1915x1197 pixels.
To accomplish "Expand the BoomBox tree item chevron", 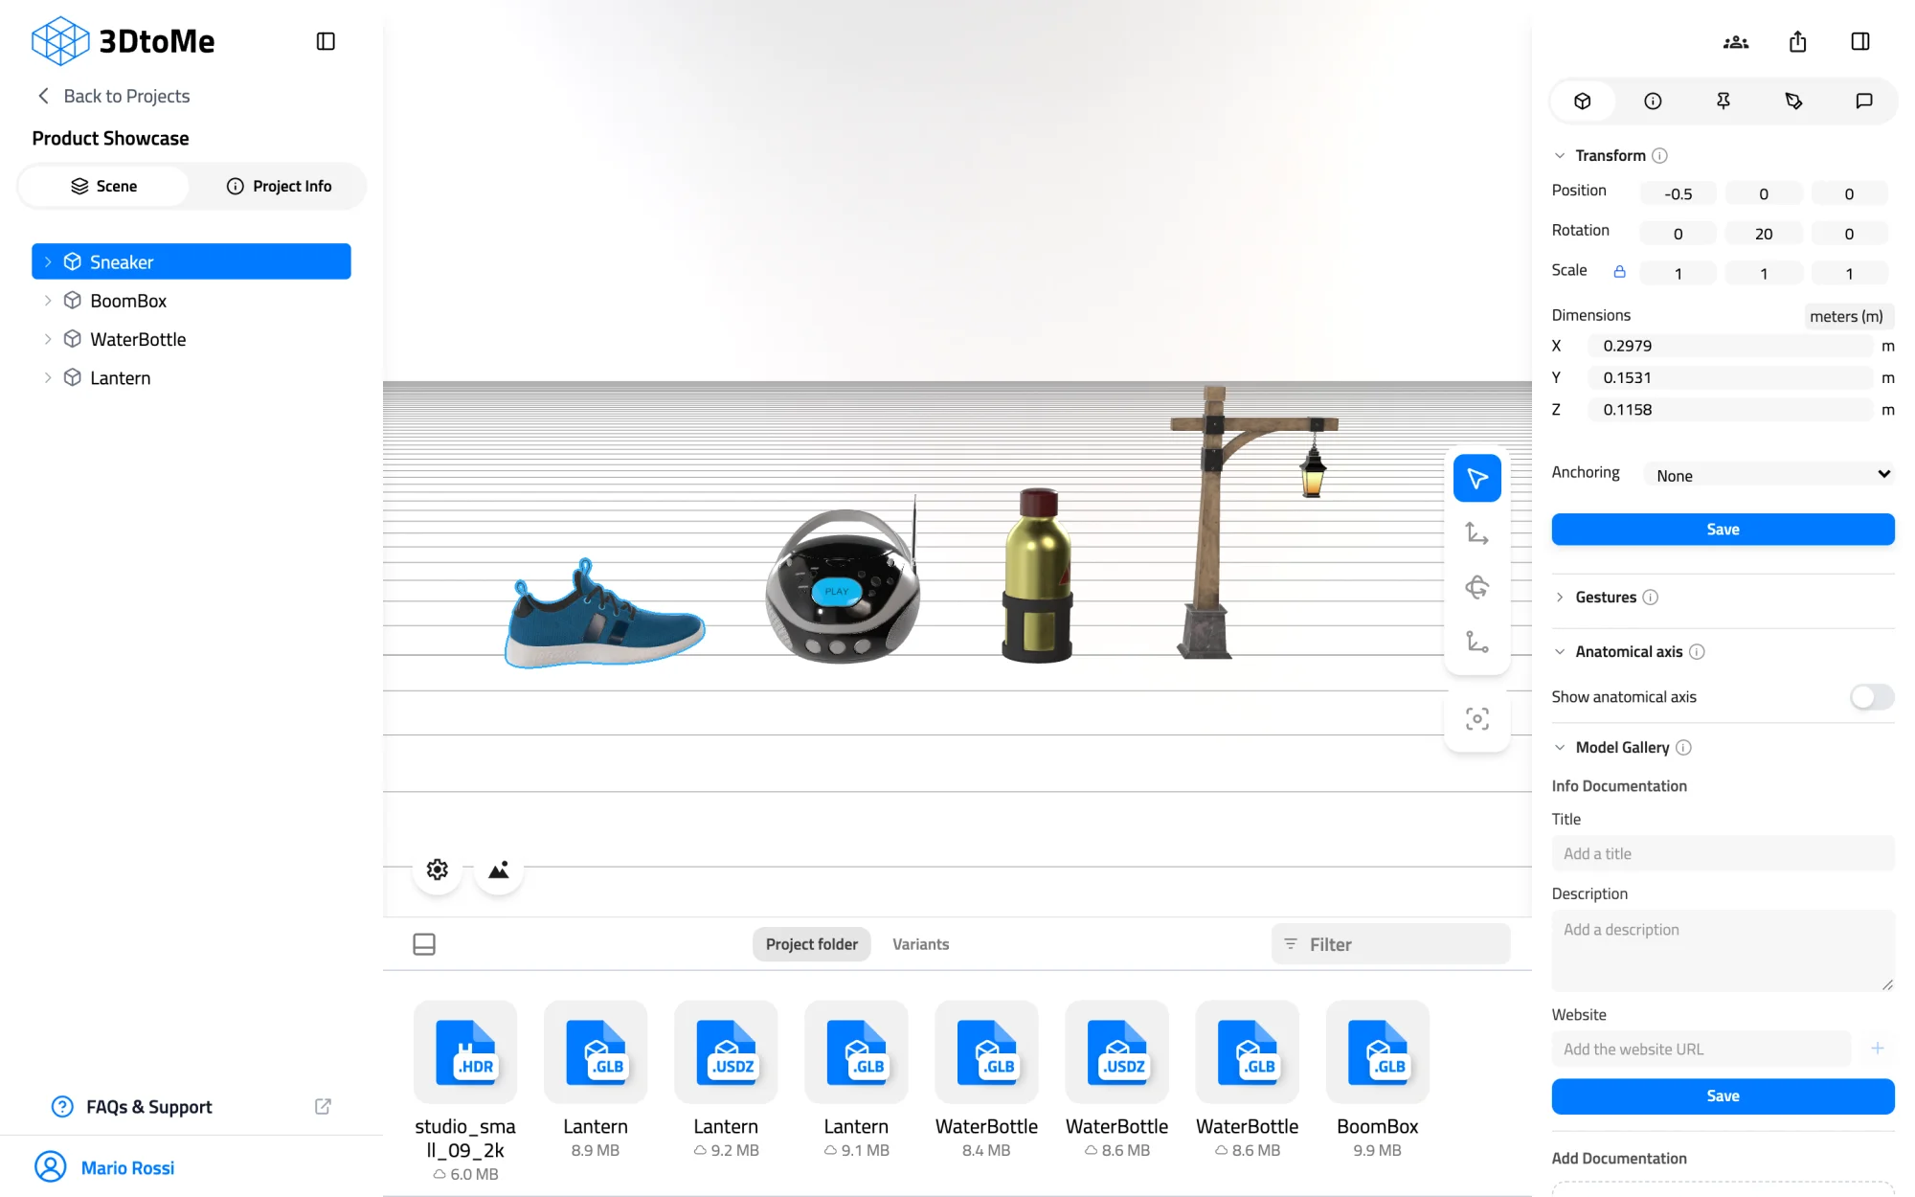I will [x=48, y=301].
